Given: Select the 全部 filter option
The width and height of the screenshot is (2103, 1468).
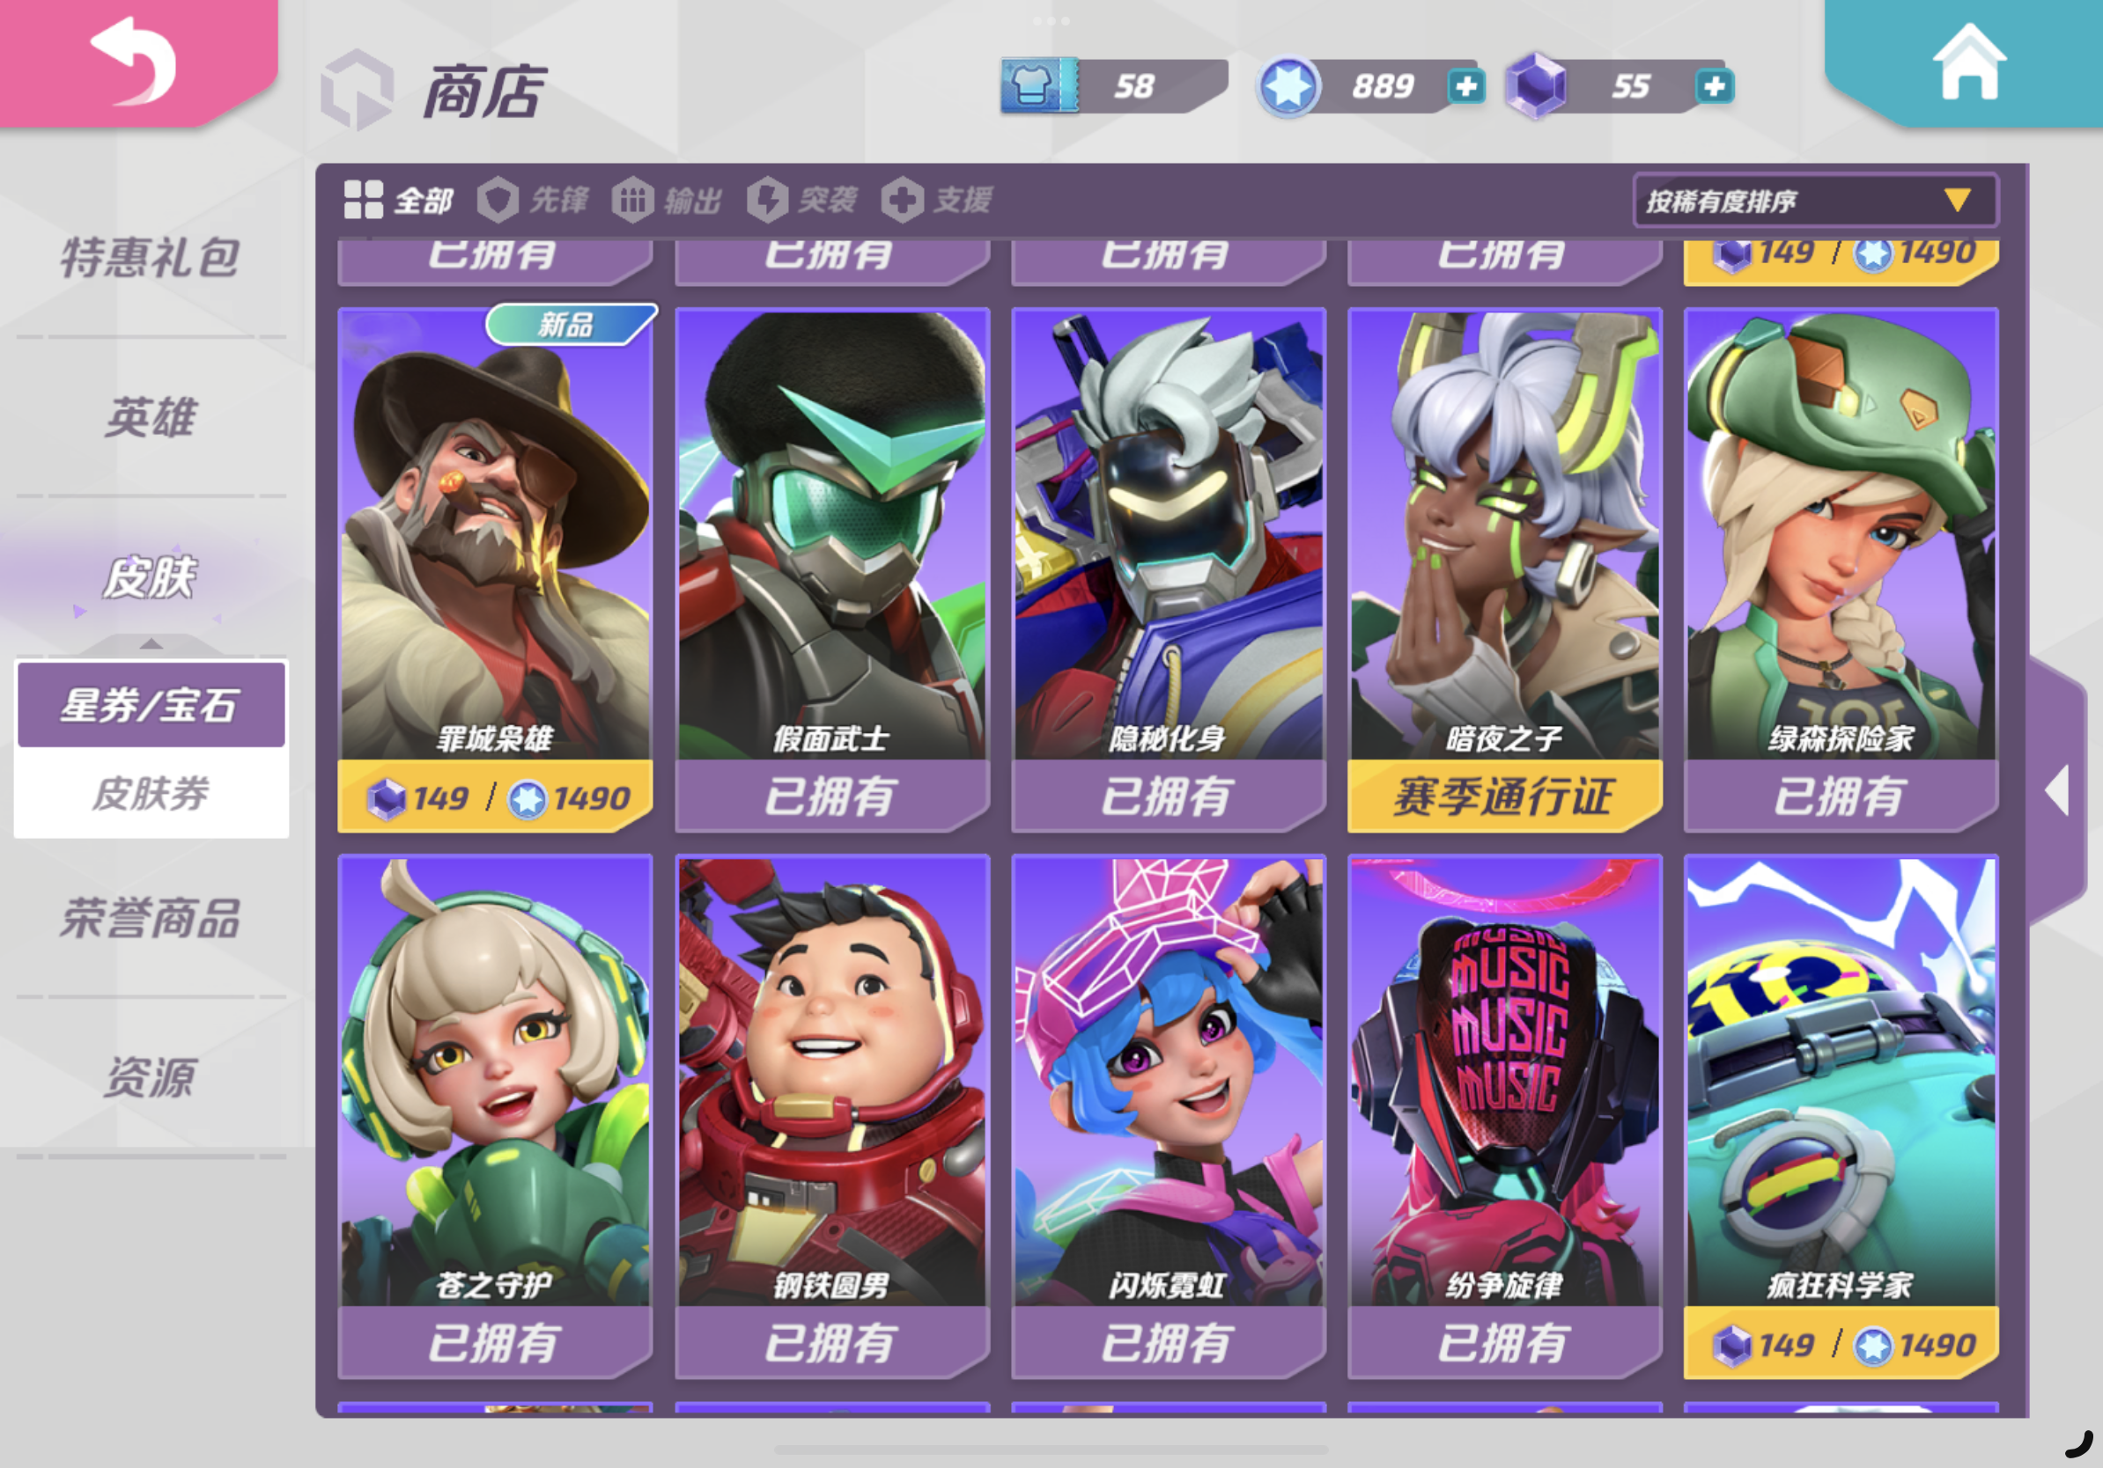Looking at the screenshot, I should click(397, 200).
